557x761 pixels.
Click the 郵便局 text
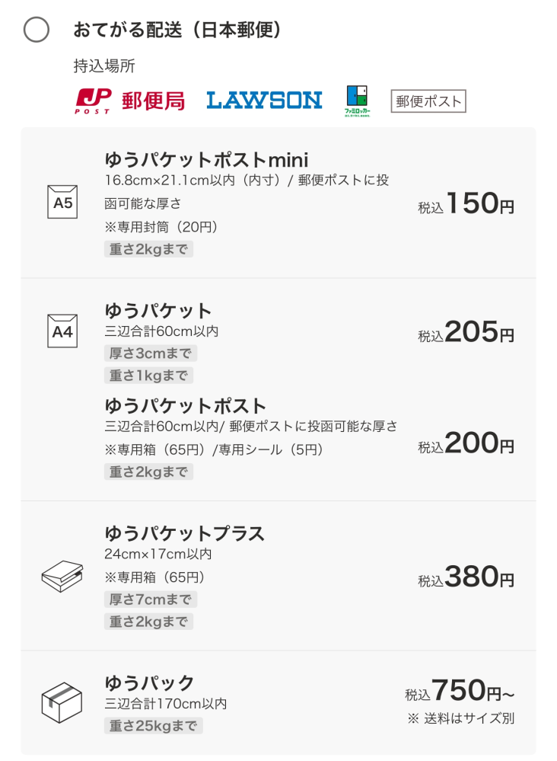click(153, 101)
